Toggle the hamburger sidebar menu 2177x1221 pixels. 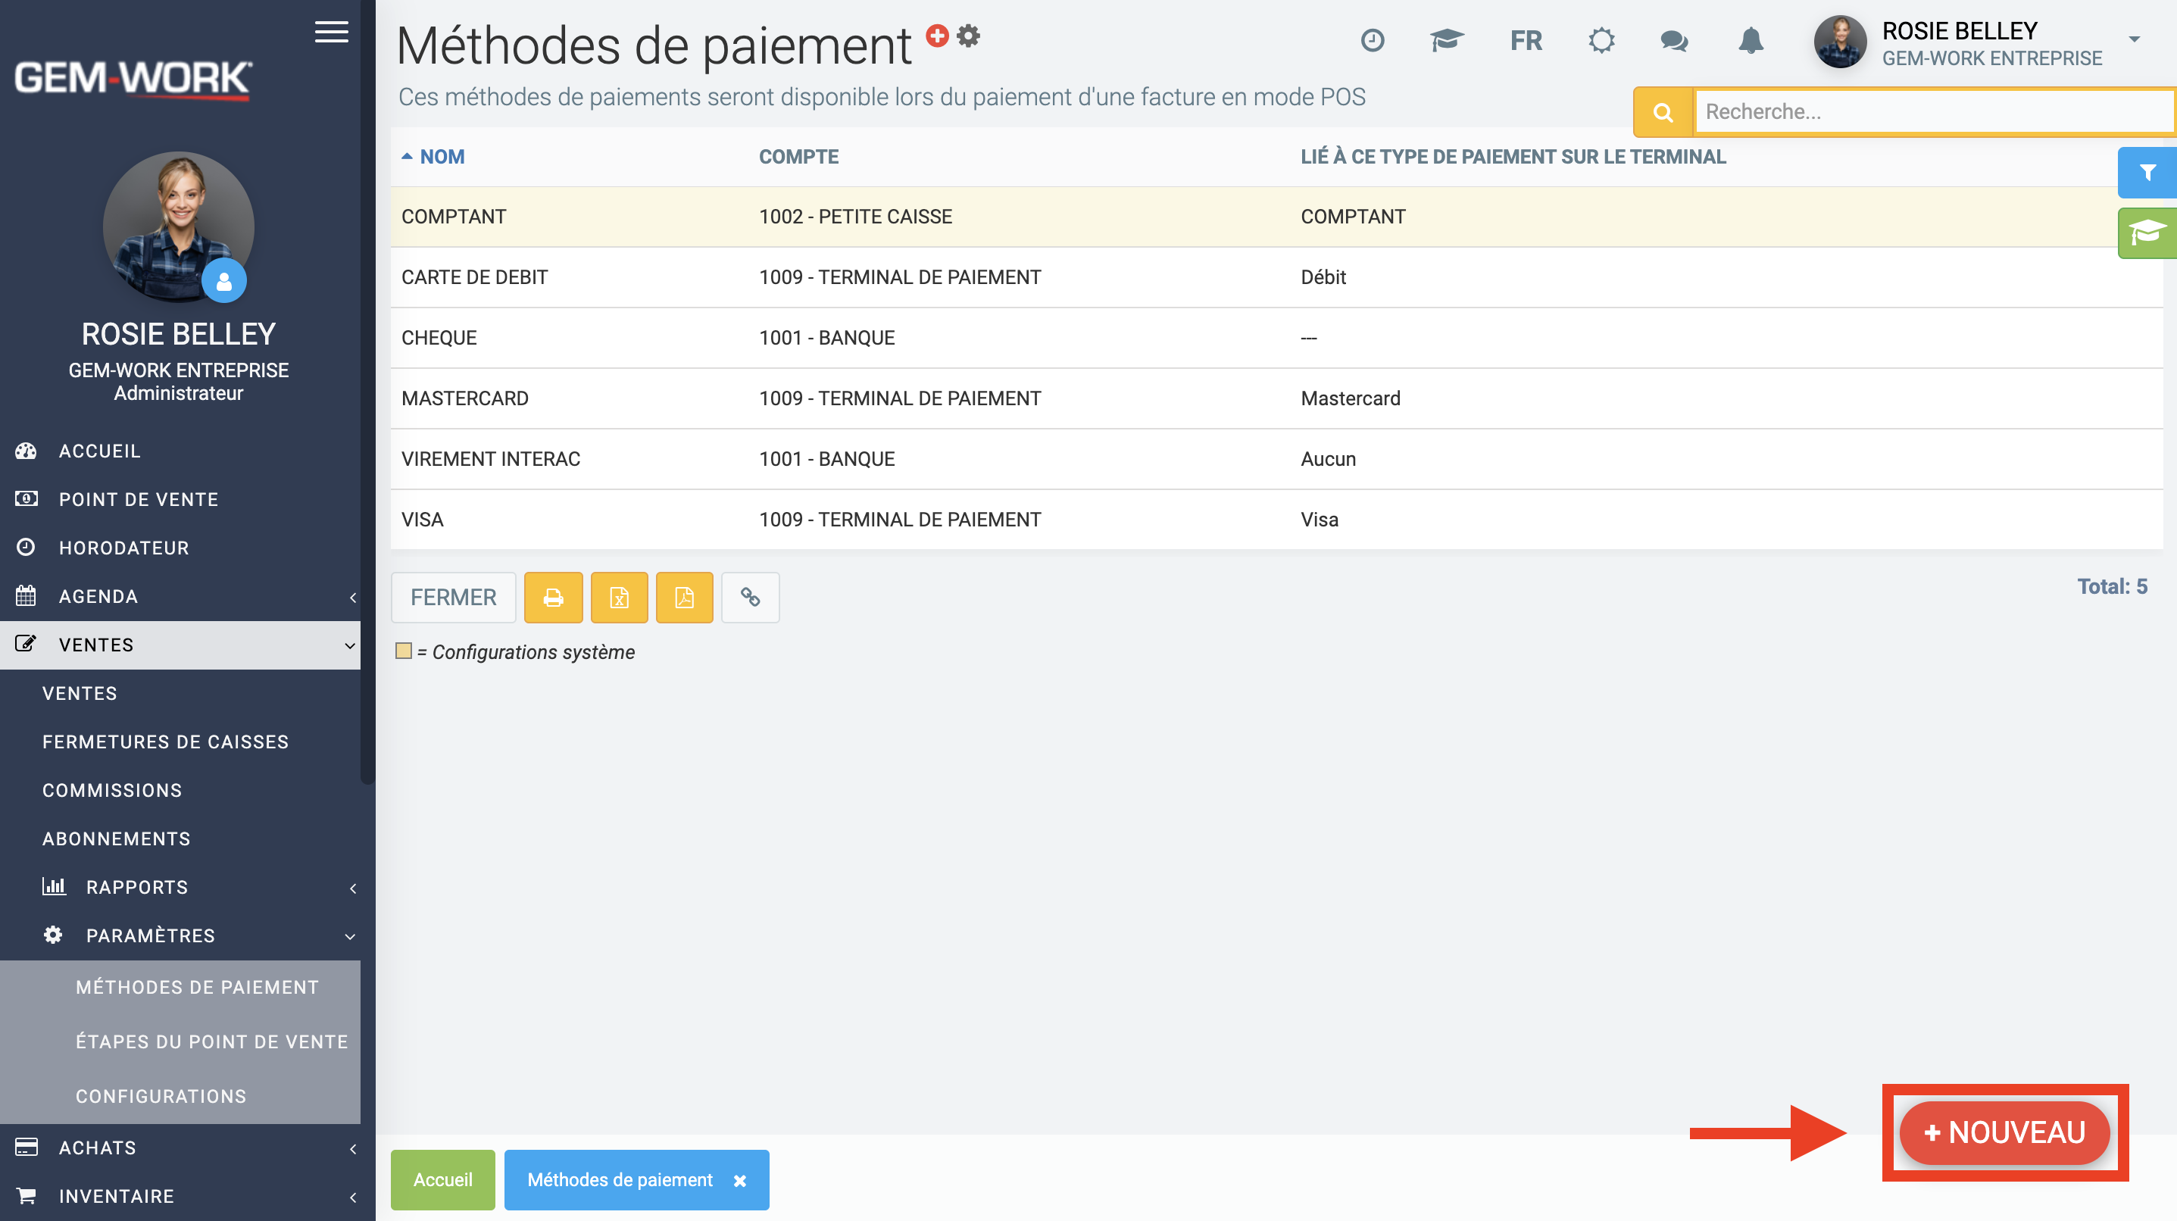(331, 32)
